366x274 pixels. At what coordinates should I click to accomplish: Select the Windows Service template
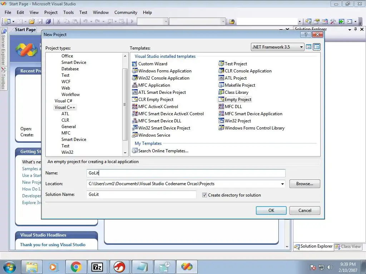pyautogui.click(x=151, y=135)
